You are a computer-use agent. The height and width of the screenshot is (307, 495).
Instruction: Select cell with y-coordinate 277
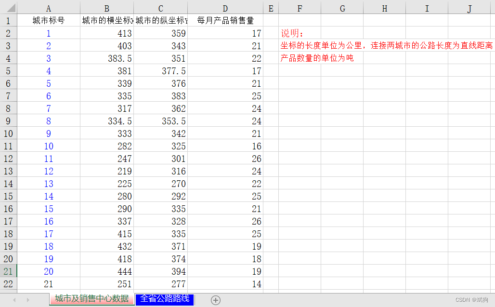click(x=161, y=284)
